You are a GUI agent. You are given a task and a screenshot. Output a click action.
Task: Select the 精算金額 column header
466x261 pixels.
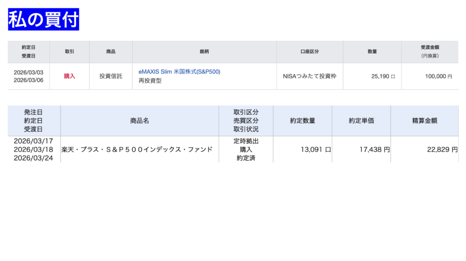[424, 121]
